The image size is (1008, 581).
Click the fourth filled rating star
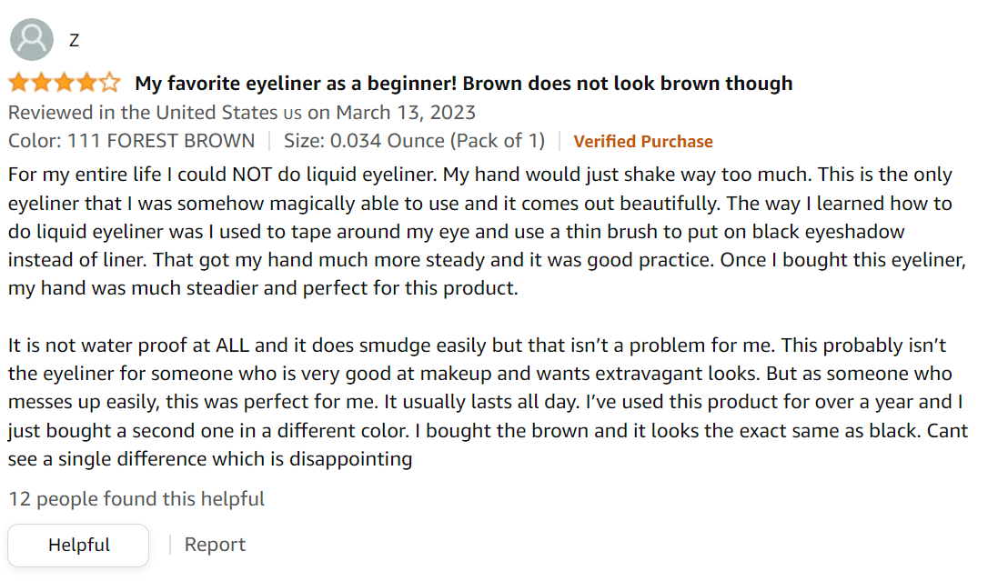(87, 84)
